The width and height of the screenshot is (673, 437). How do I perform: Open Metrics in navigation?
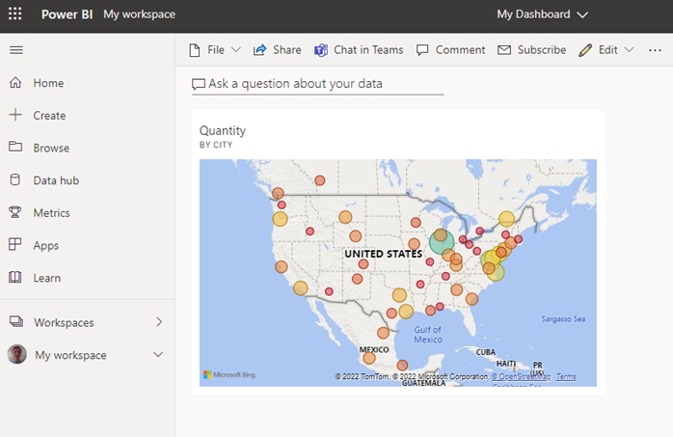(x=51, y=213)
